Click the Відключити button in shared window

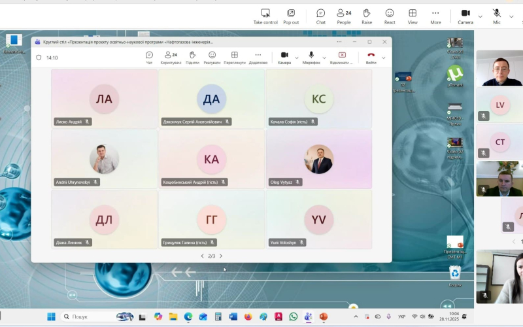[x=341, y=58]
